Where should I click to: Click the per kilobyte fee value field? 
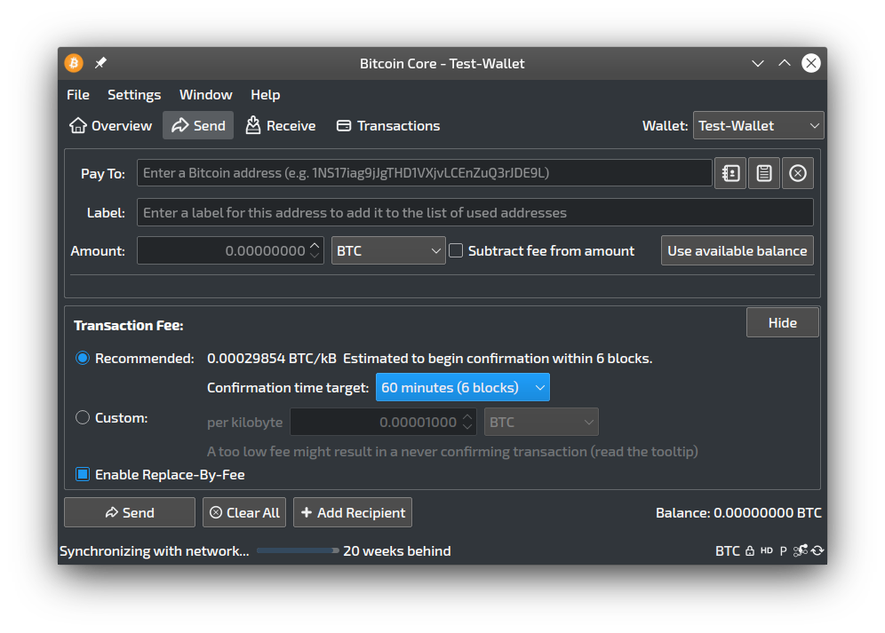point(383,422)
